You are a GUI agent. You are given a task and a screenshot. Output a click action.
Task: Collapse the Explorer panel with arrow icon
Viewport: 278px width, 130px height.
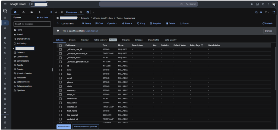click(x=51, y=12)
